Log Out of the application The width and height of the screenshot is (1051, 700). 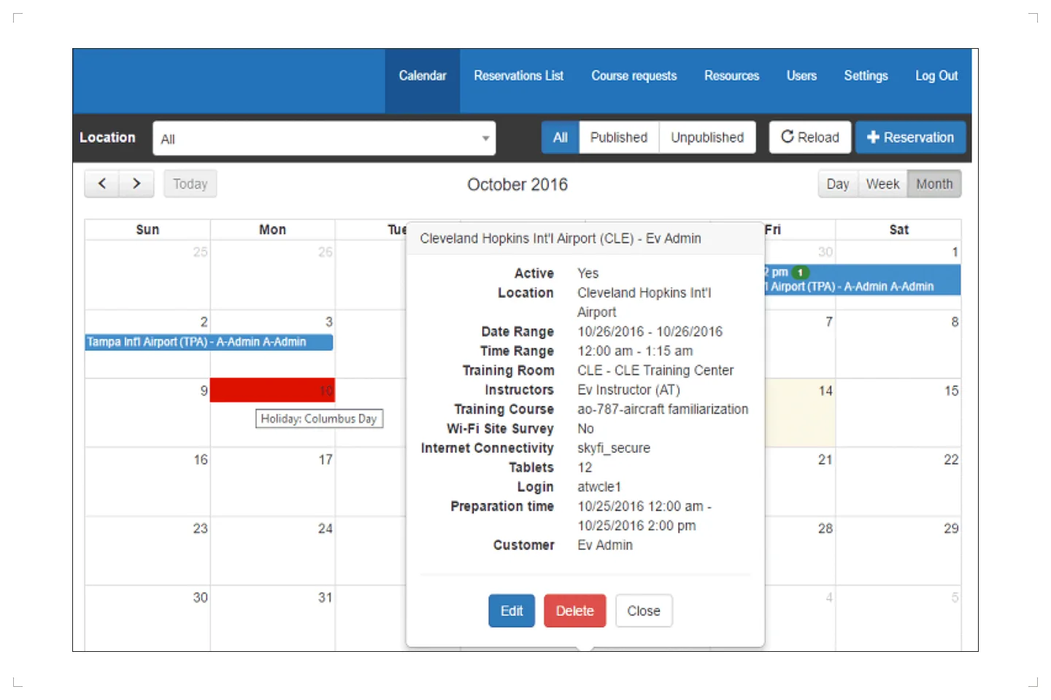936,76
